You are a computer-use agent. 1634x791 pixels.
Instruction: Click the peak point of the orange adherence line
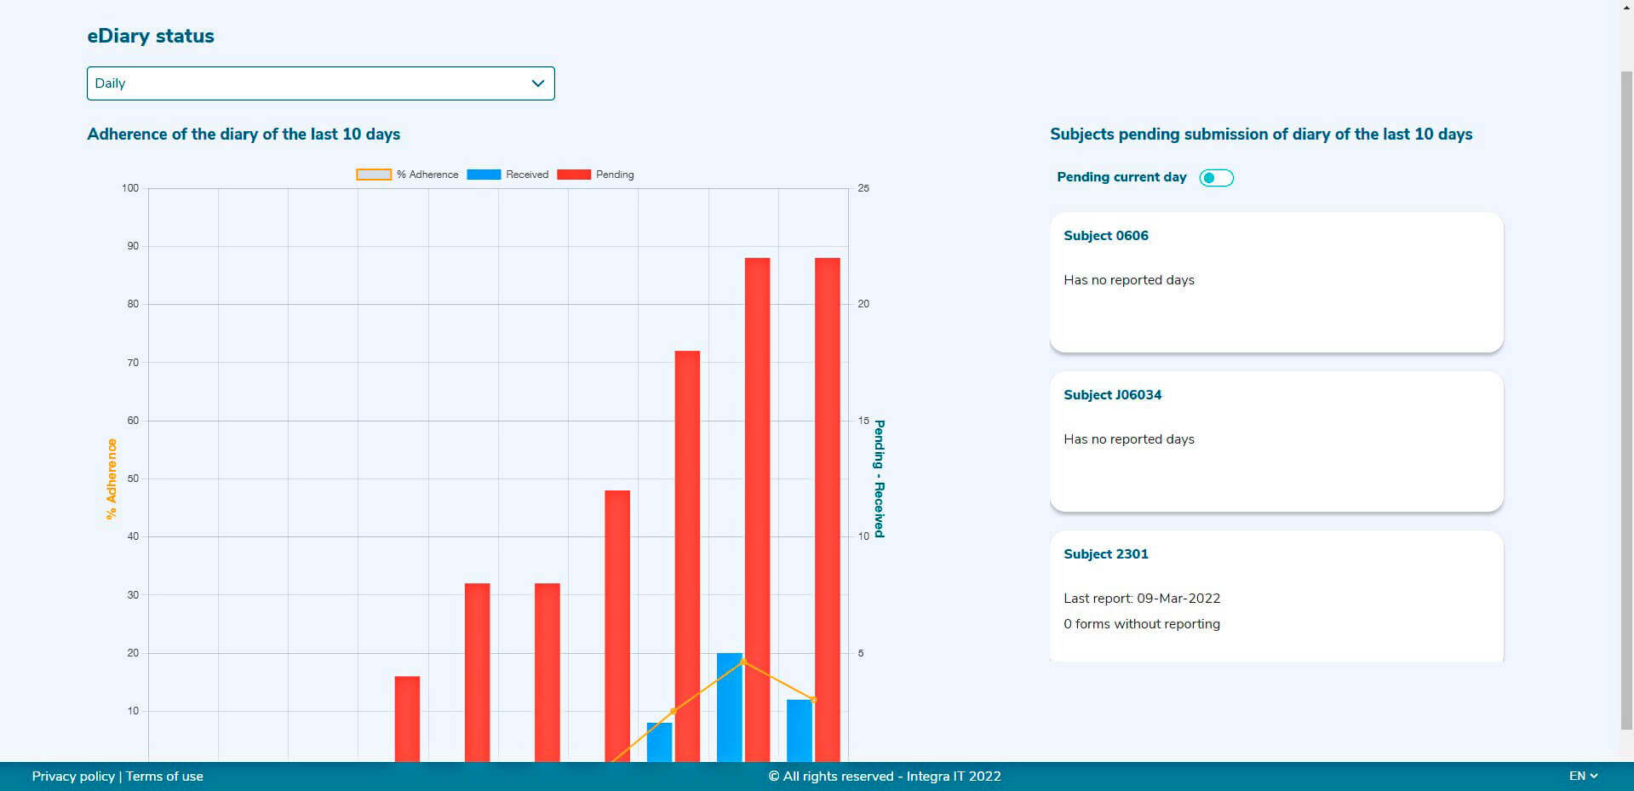click(x=743, y=662)
